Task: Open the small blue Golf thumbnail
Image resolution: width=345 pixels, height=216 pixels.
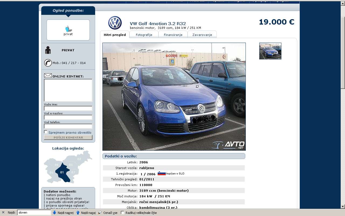Action: 270,51
